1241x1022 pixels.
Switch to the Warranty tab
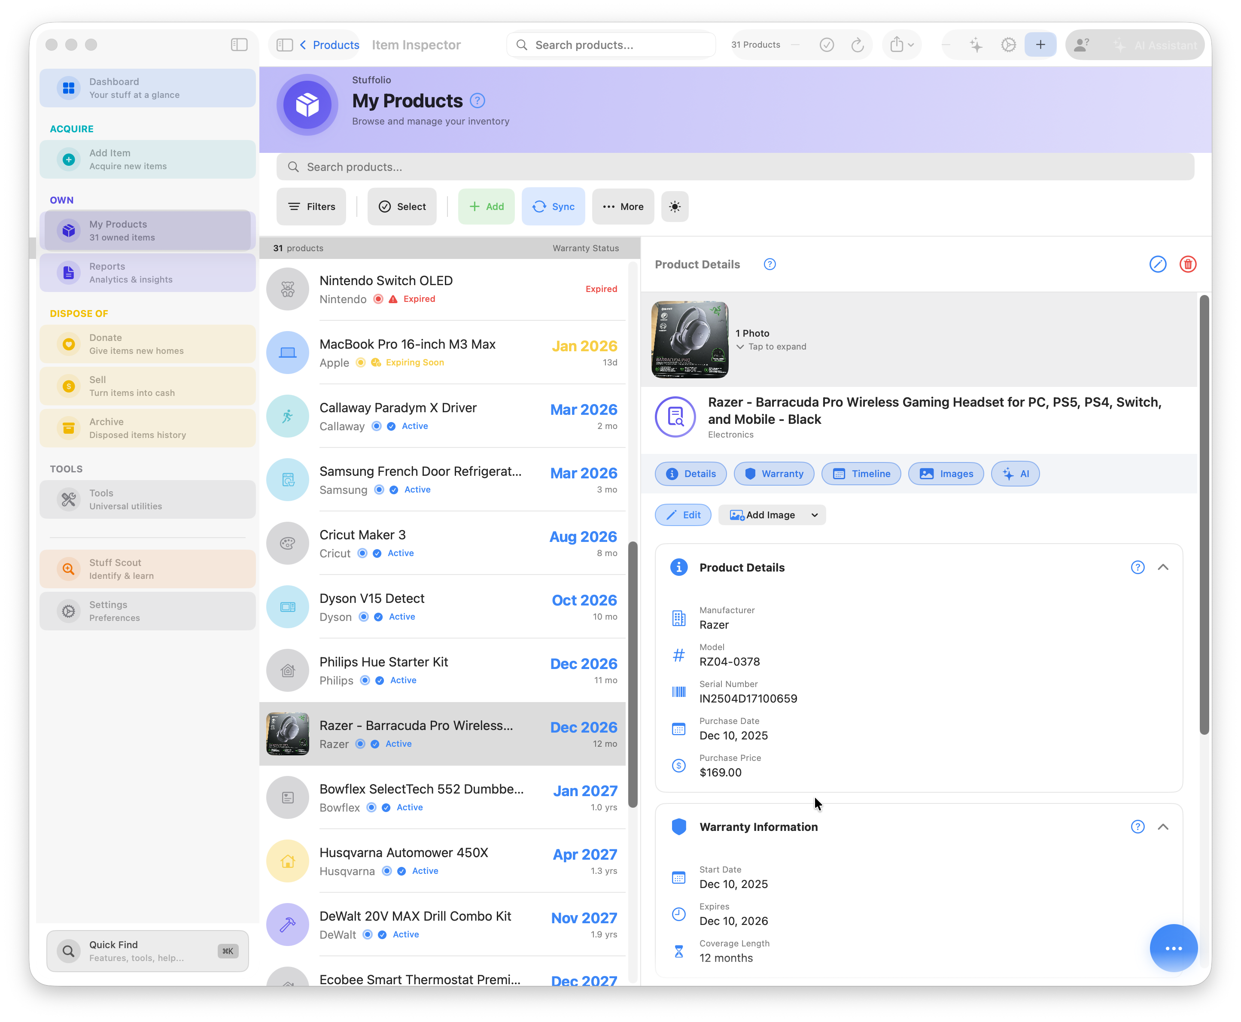[x=773, y=473]
